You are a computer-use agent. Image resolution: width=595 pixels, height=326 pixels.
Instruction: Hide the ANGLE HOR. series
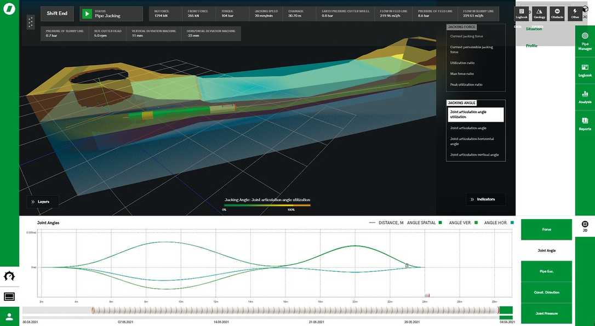pos(512,222)
